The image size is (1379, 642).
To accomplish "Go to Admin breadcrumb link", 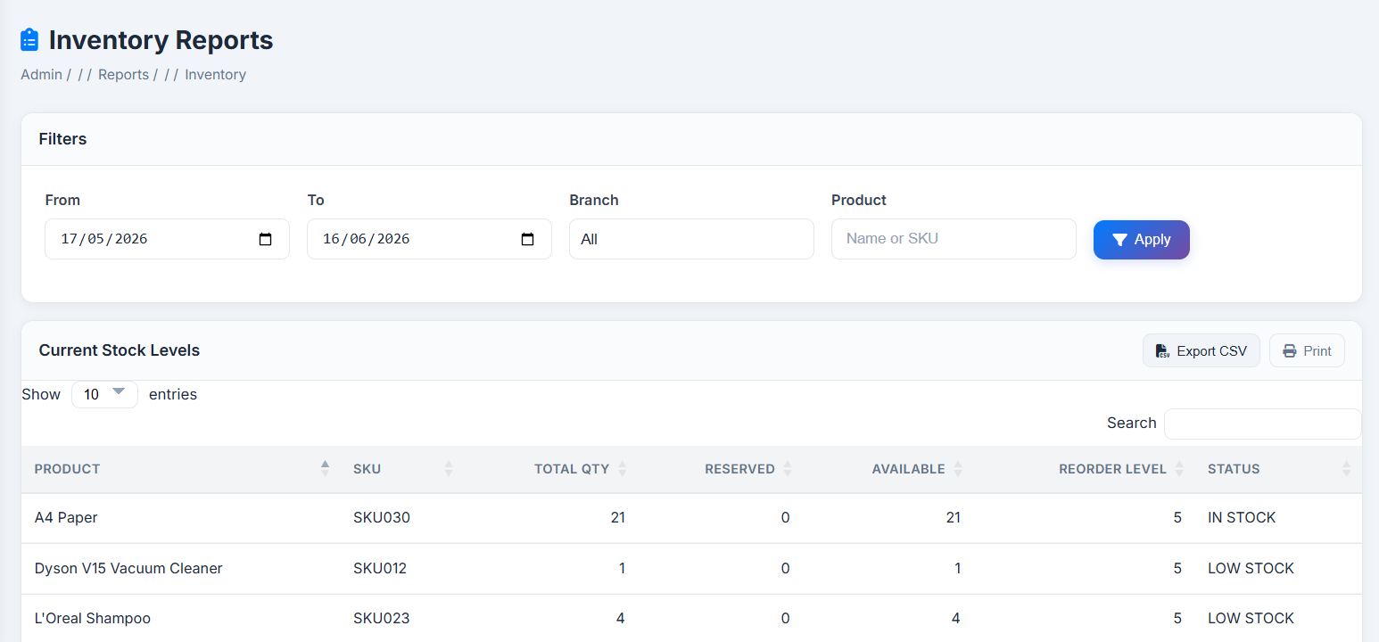I will tap(41, 75).
